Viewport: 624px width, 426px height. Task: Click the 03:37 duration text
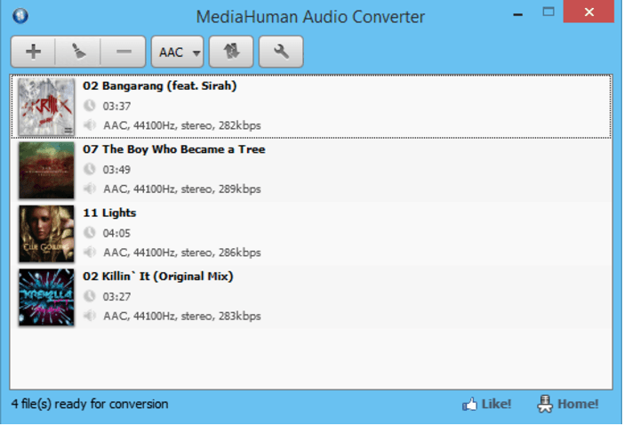click(116, 107)
